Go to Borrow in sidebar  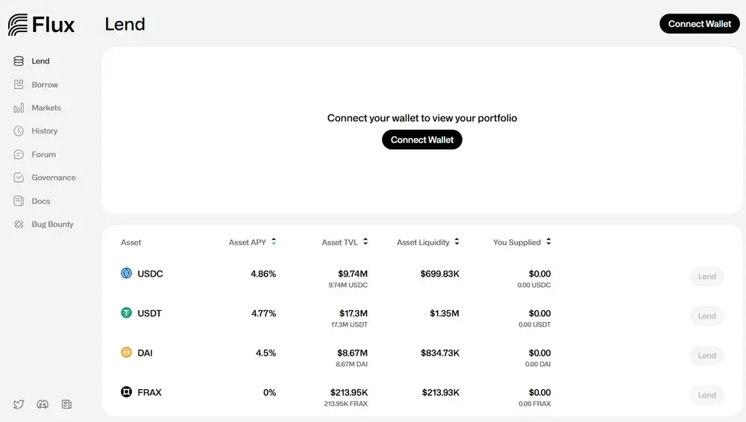coord(45,85)
